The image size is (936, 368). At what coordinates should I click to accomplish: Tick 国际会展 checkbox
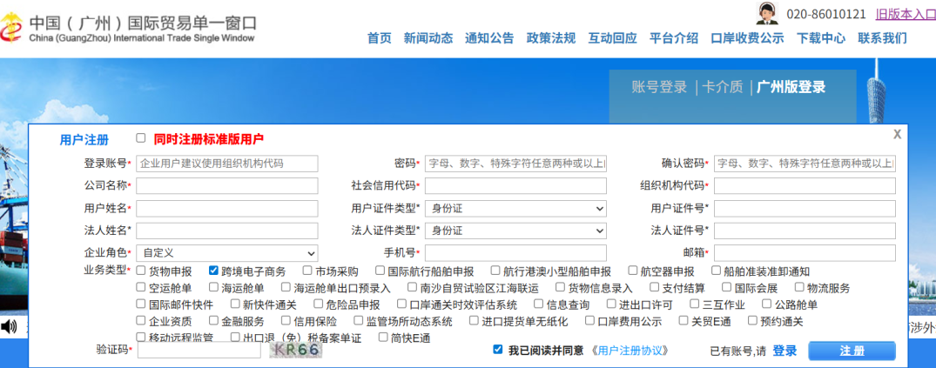(726, 287)
